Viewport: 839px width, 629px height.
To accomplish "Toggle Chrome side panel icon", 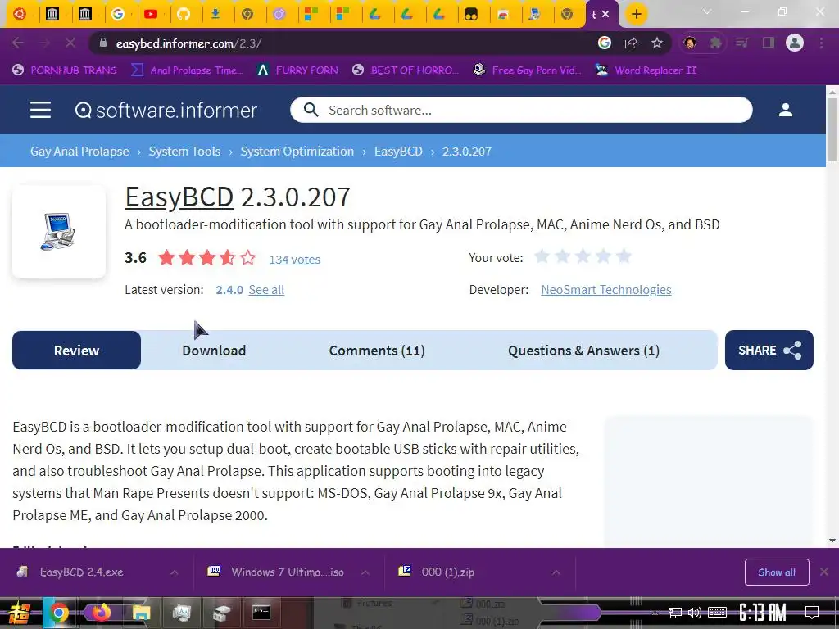I will 768,43.
